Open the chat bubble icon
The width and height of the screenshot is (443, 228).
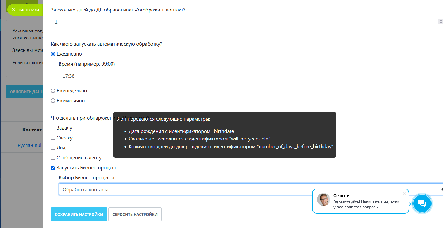[422, 203]
